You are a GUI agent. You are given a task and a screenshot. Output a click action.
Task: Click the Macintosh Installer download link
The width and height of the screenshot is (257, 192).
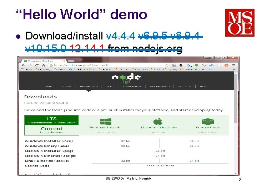[x=159, y=127]
